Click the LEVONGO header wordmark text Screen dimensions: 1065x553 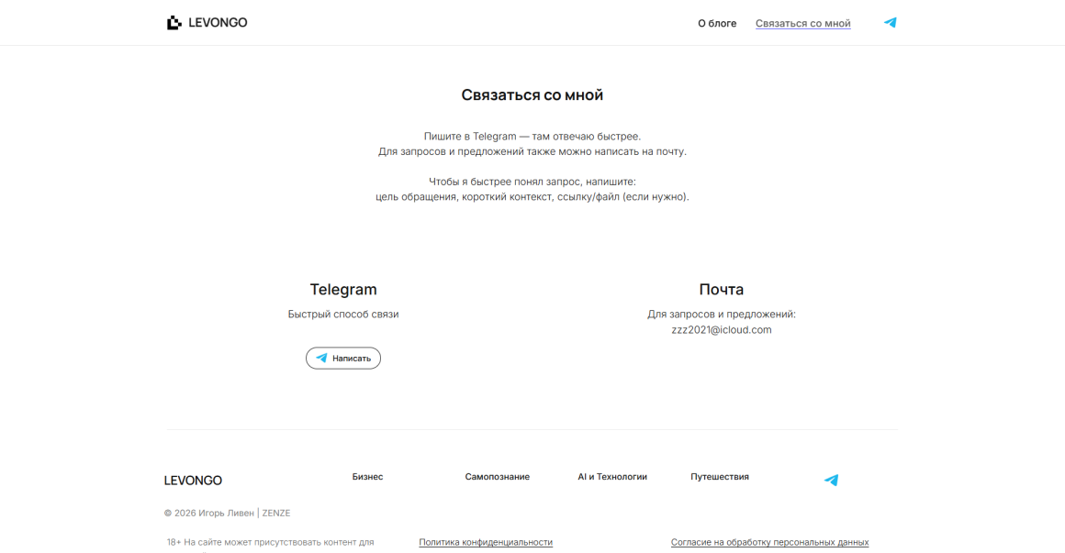click(x=218, y=23)
